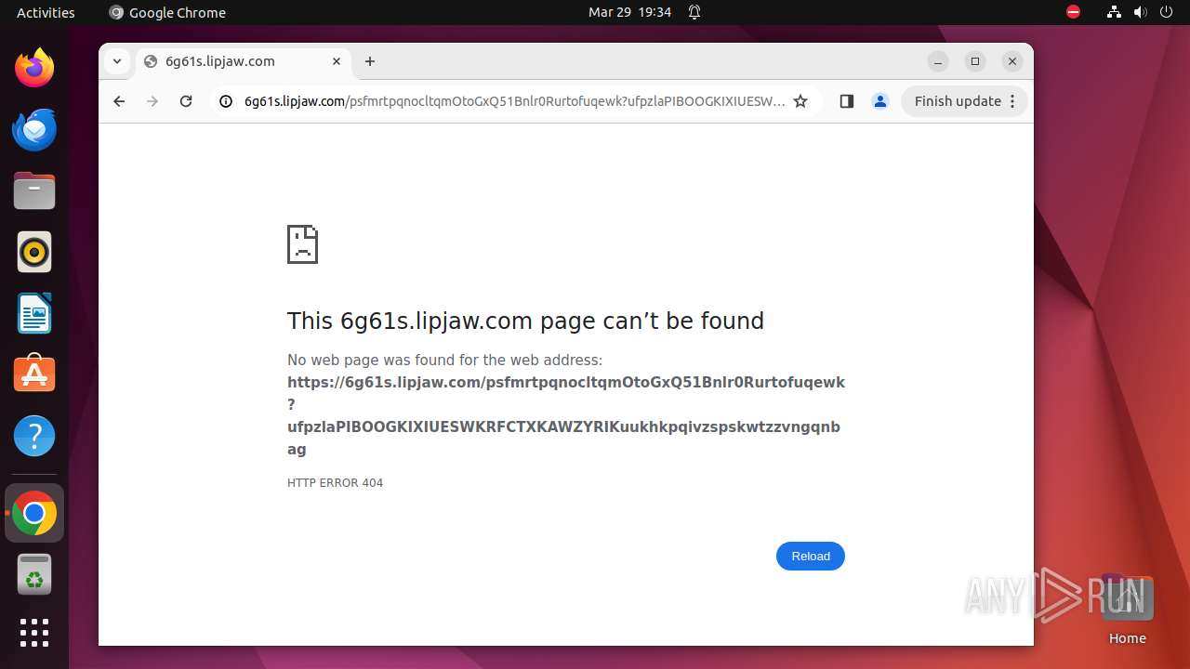Go back using the back arrow

pyautogui.click(x=119, y=101)
